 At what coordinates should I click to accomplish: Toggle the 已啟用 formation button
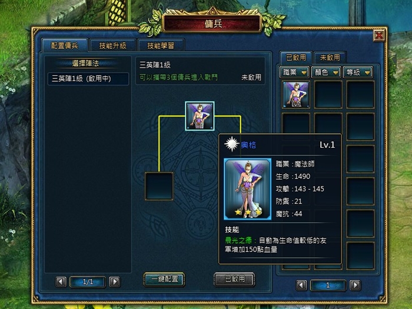234,279
